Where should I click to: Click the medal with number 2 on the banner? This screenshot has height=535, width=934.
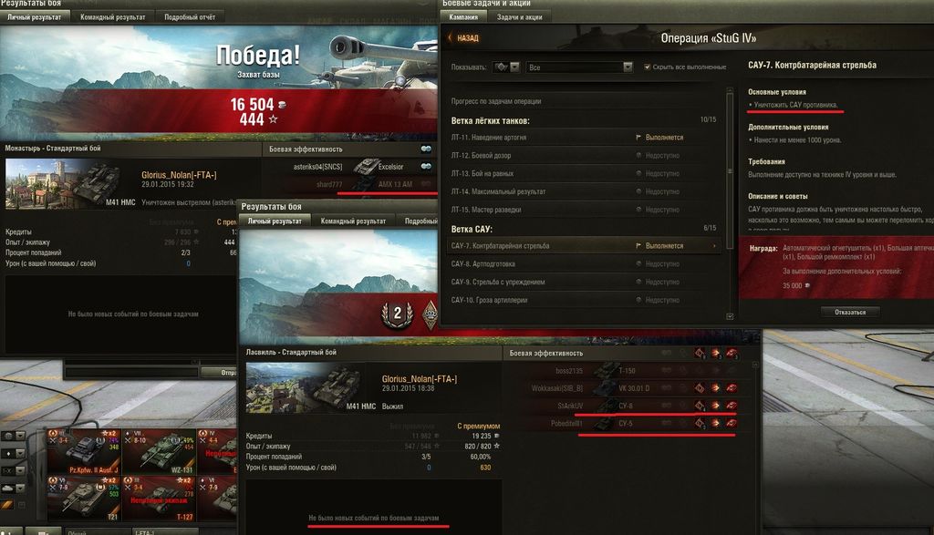[398, 314]
